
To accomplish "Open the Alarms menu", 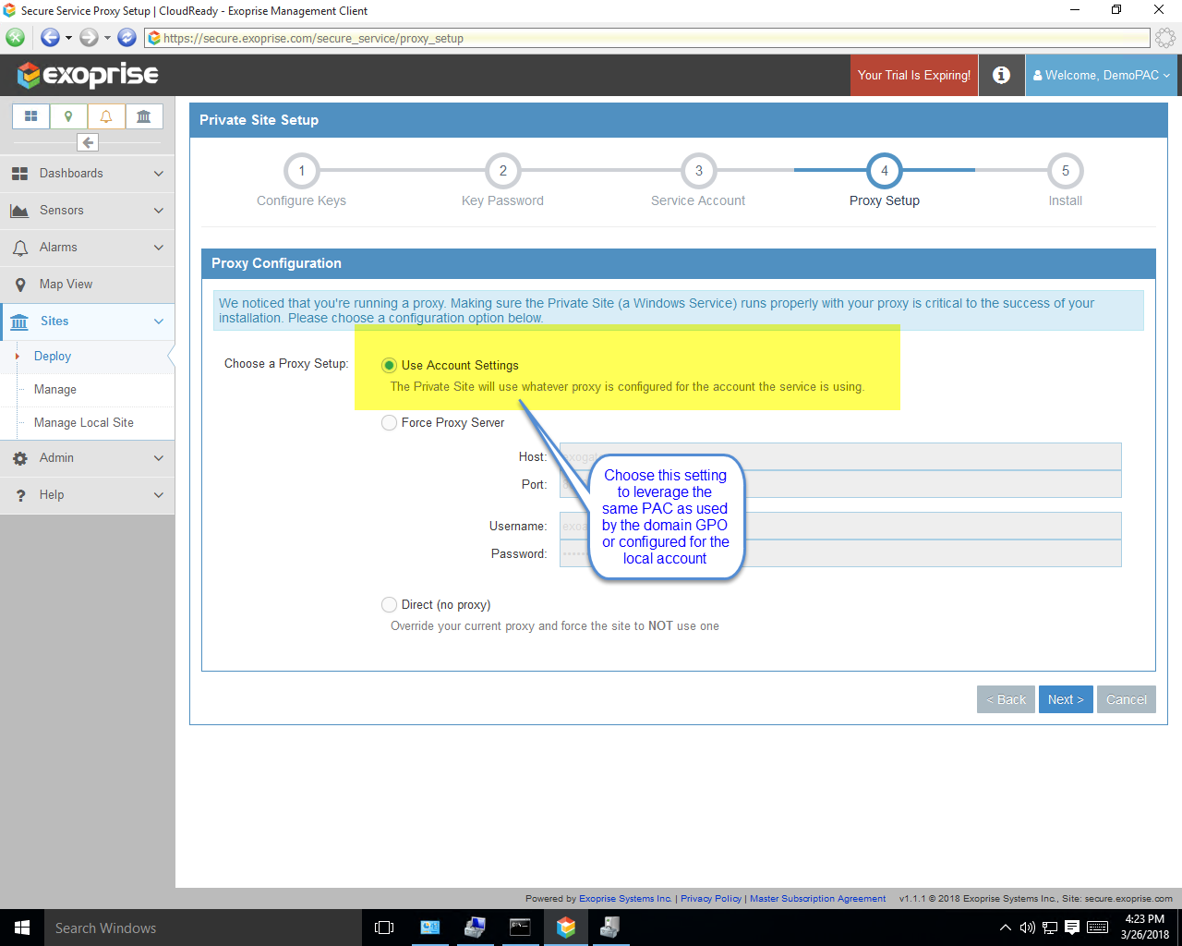I will click(x=88, y=248).
